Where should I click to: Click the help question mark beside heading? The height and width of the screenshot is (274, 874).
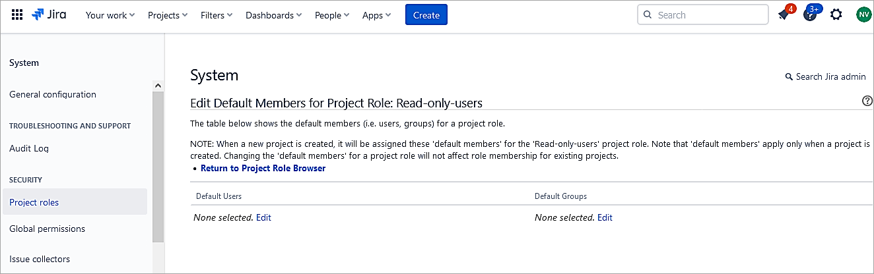[x=867, y=101]
